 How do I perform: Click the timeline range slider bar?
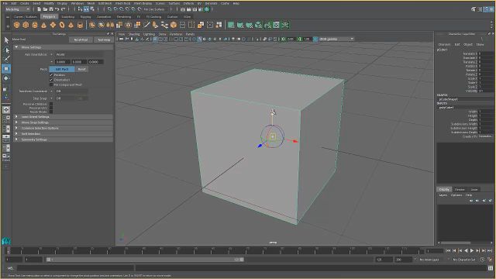click(145, 260)
